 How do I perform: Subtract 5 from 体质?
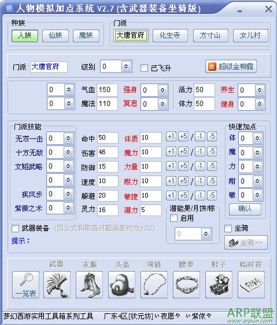[212, 137]
